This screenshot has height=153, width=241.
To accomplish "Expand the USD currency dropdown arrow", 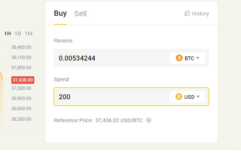I will pos(198,97).
